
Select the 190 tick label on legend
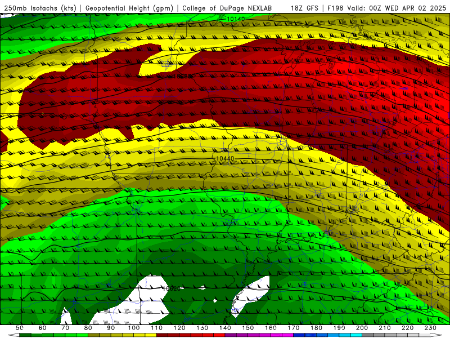coord(340,328)
